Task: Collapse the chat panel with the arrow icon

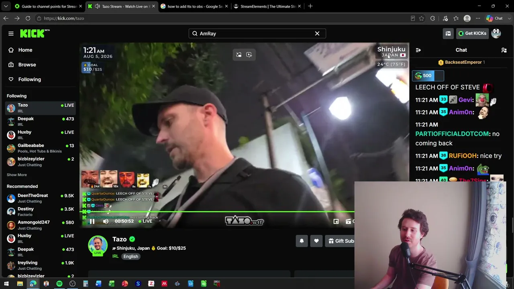Action: pyautogui.click(x=418, y=50)
